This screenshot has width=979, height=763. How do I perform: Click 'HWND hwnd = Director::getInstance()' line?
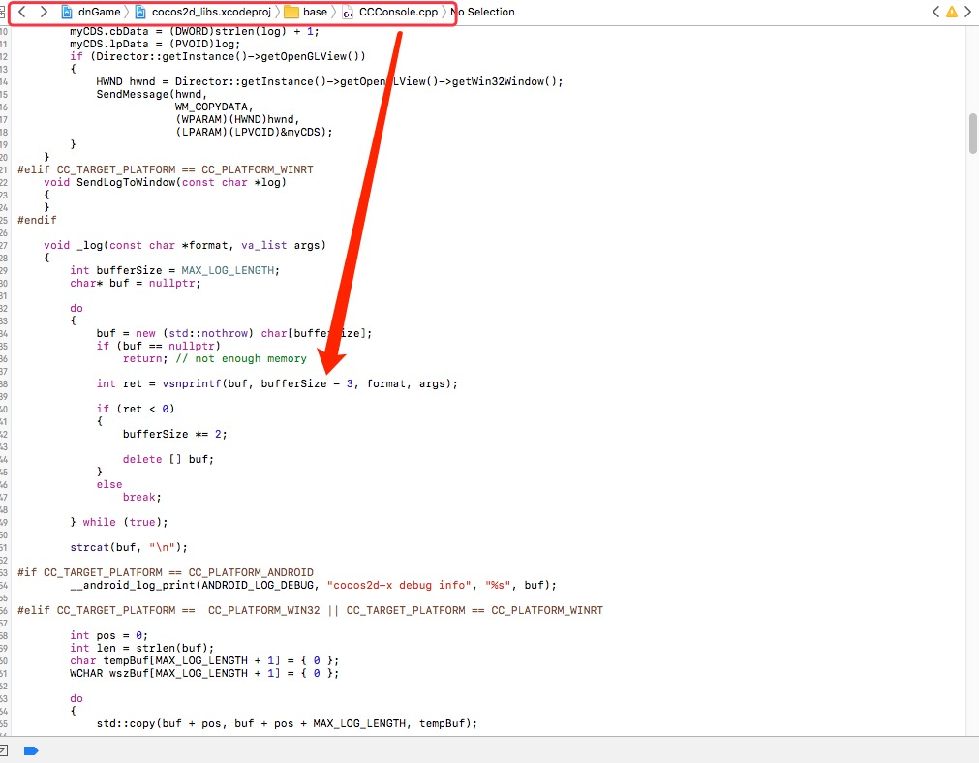coord(329,81)
